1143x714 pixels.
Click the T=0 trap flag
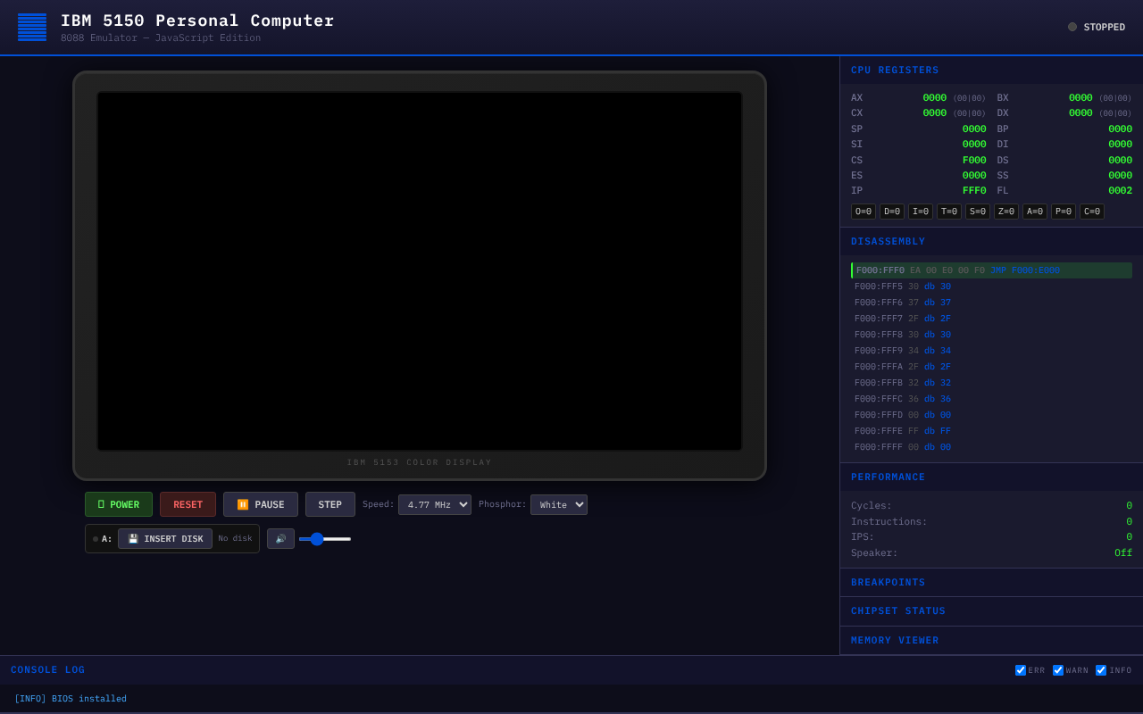pos(949,212)
